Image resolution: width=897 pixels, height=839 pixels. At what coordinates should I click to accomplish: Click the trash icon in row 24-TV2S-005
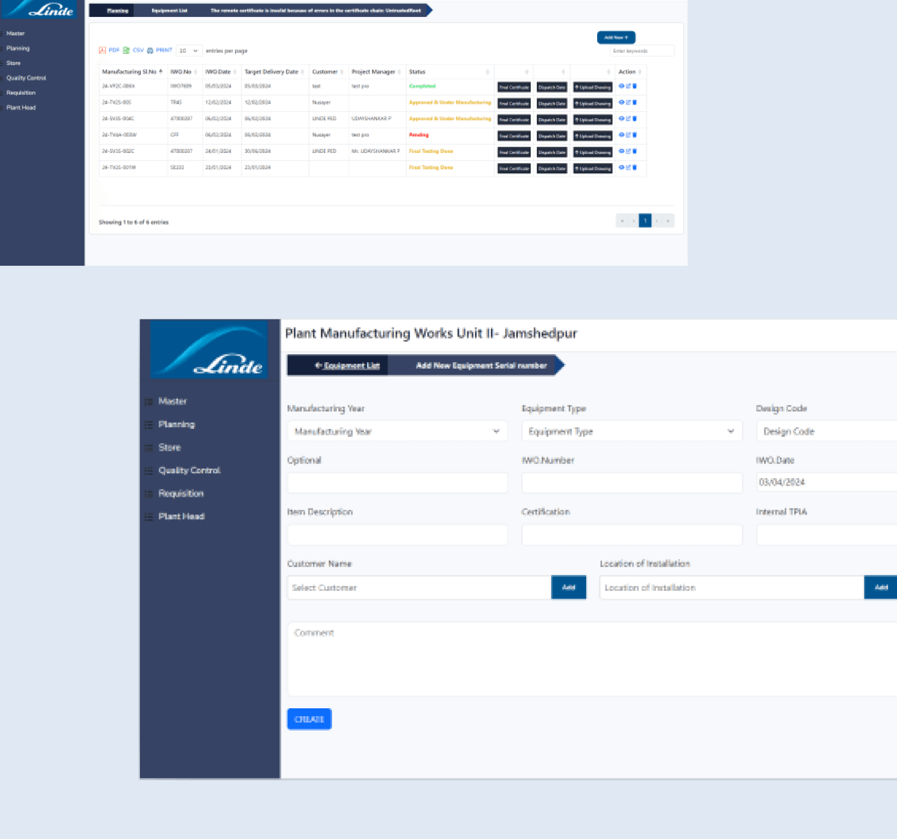pyautogui.click(x=635, y=102)
